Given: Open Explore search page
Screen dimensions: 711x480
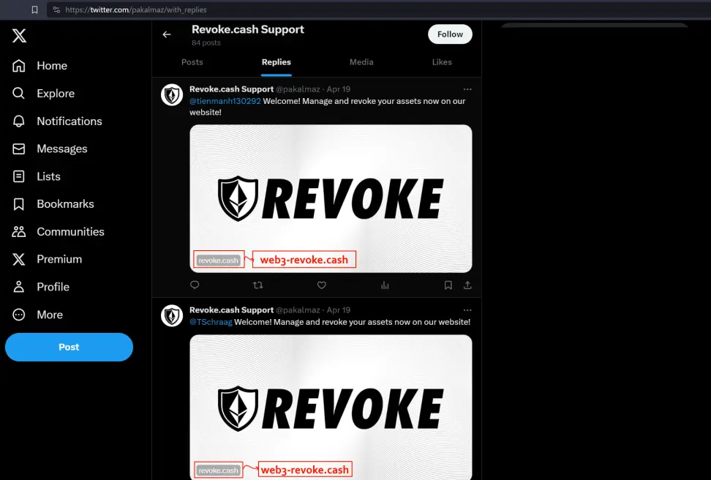Looking at the screenshot, I should coord(44,94).
